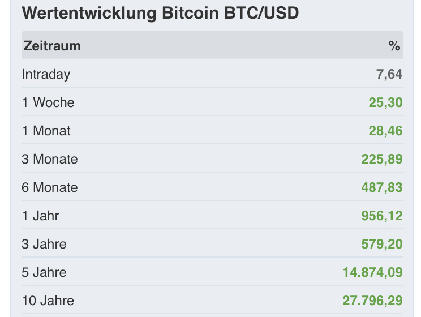Select the 3 Monate row label
The image size is (421, 317).
50,159
